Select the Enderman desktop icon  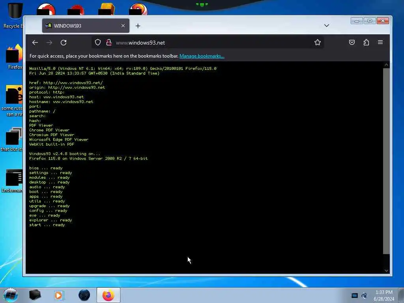pos(12,181)
